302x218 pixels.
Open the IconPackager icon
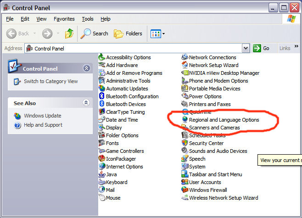(x=101, y=159)
